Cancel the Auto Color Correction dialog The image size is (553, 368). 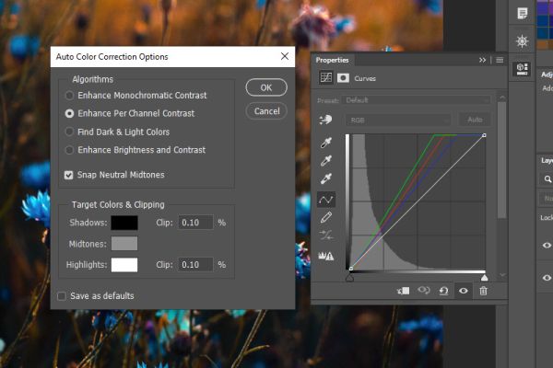tap(266, 111)
